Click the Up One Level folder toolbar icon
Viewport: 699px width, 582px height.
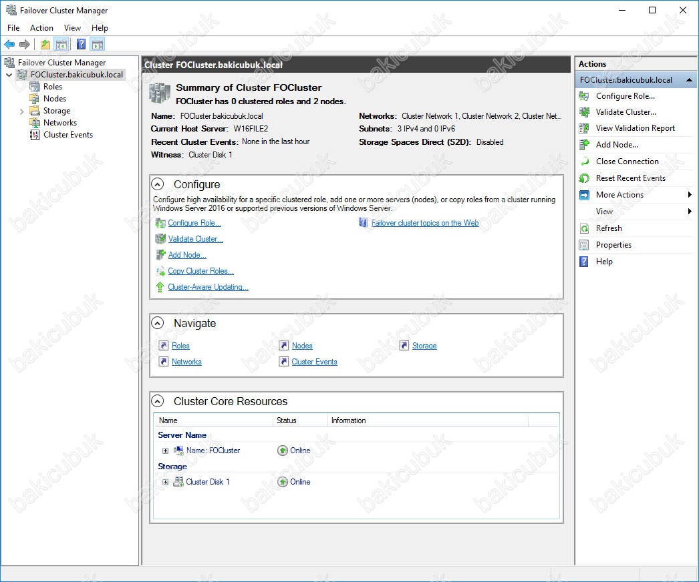pyautogui.click(x=45, y=44)
